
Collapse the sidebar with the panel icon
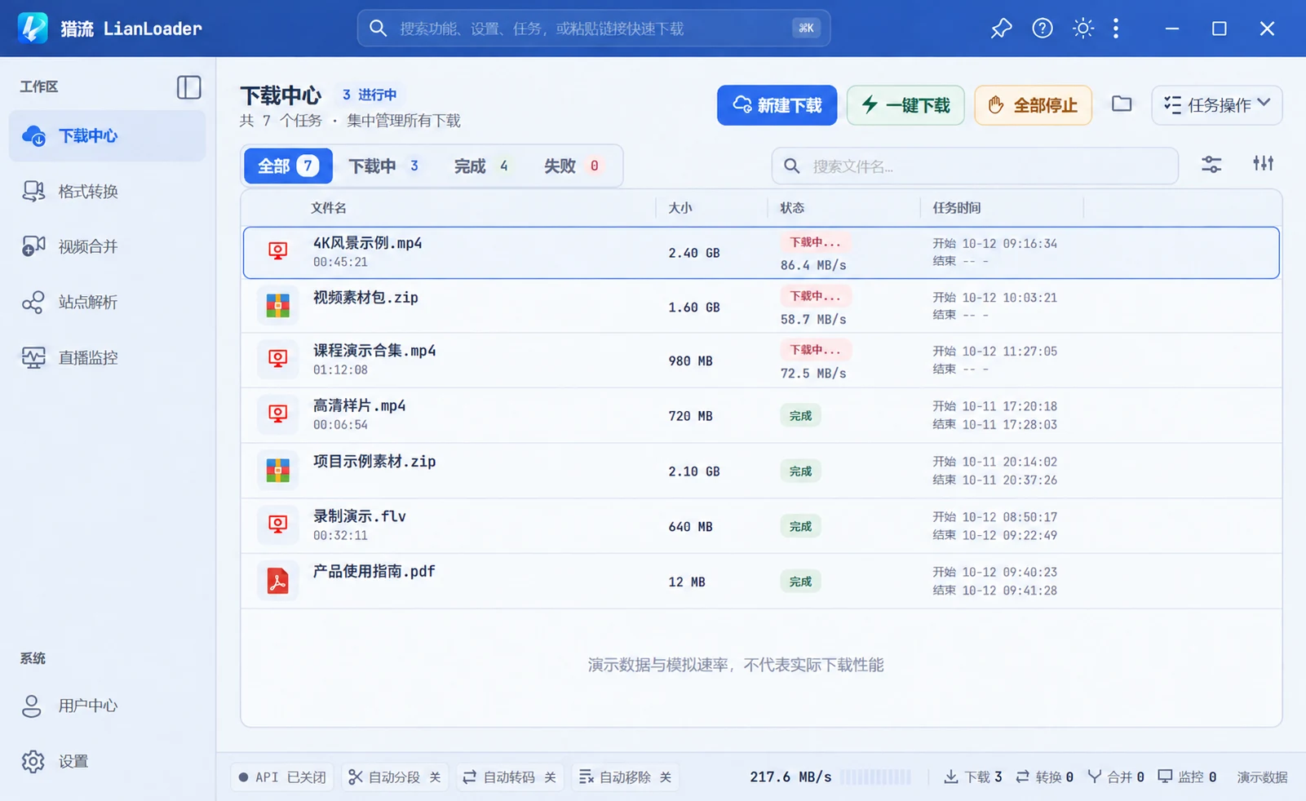point(188,87)
